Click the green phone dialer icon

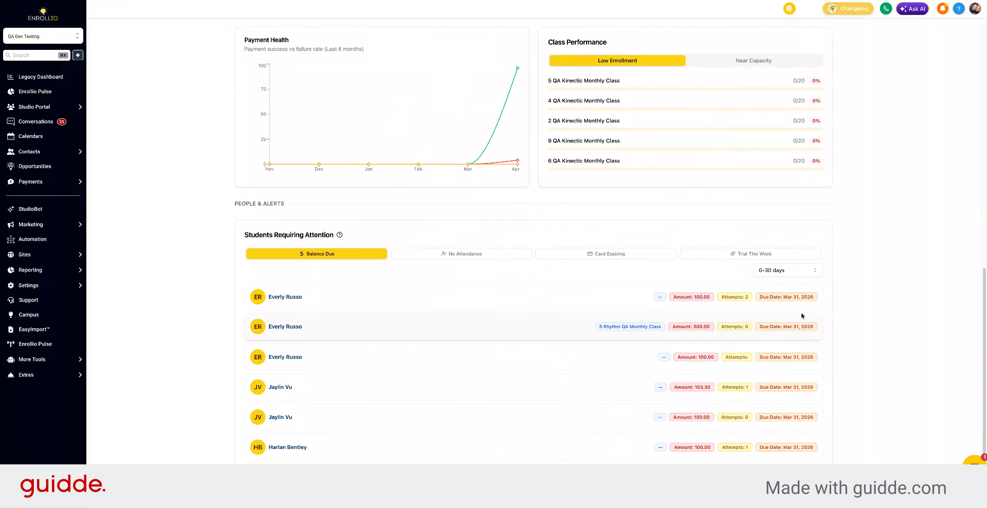[885, 8]
